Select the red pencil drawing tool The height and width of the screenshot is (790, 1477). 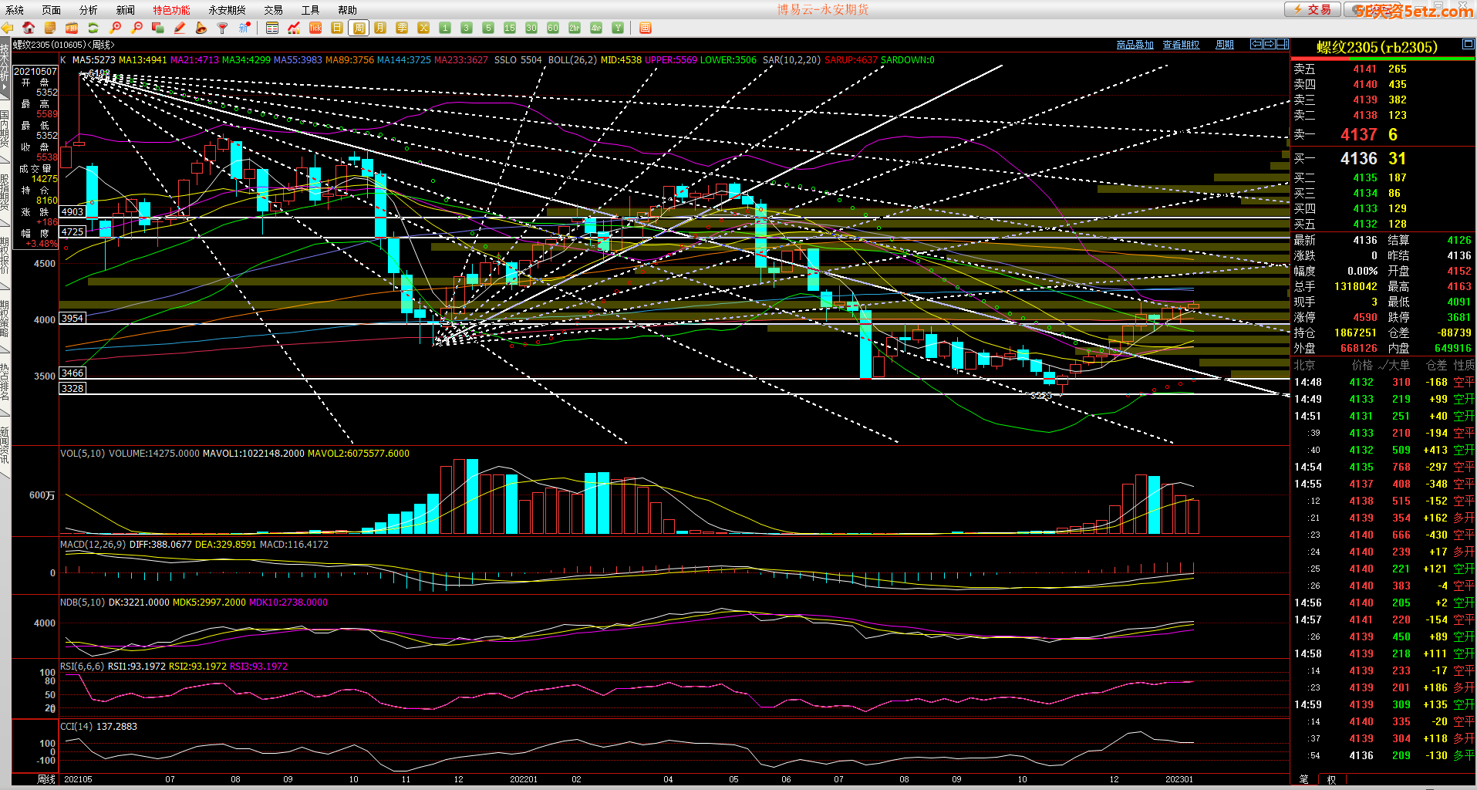(180, 28)
